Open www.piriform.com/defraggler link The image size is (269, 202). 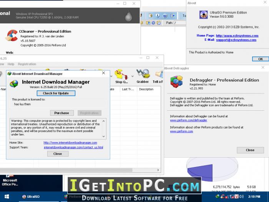[x=189, y=120]
